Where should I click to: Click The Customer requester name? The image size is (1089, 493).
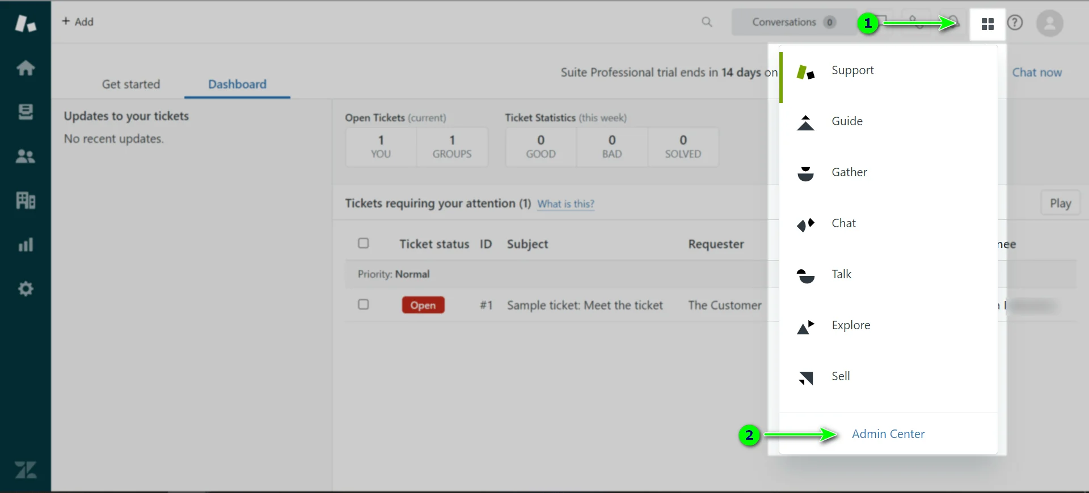(x=725, y=305)
